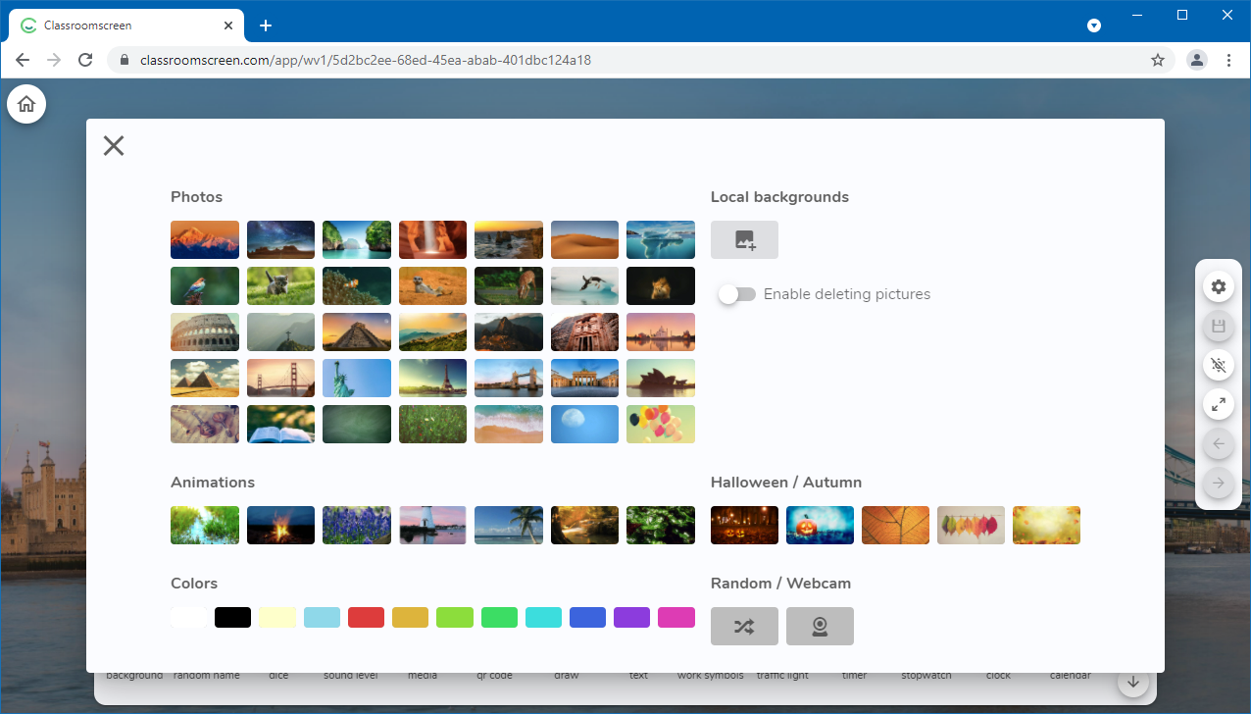View site info via the lock icon

click(x=124, y=60)
